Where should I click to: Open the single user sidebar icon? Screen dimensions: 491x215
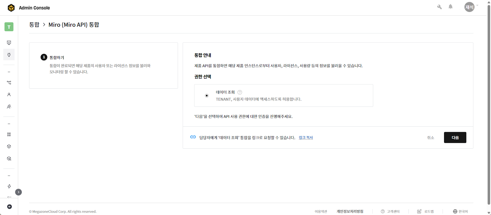coord(9,95)
